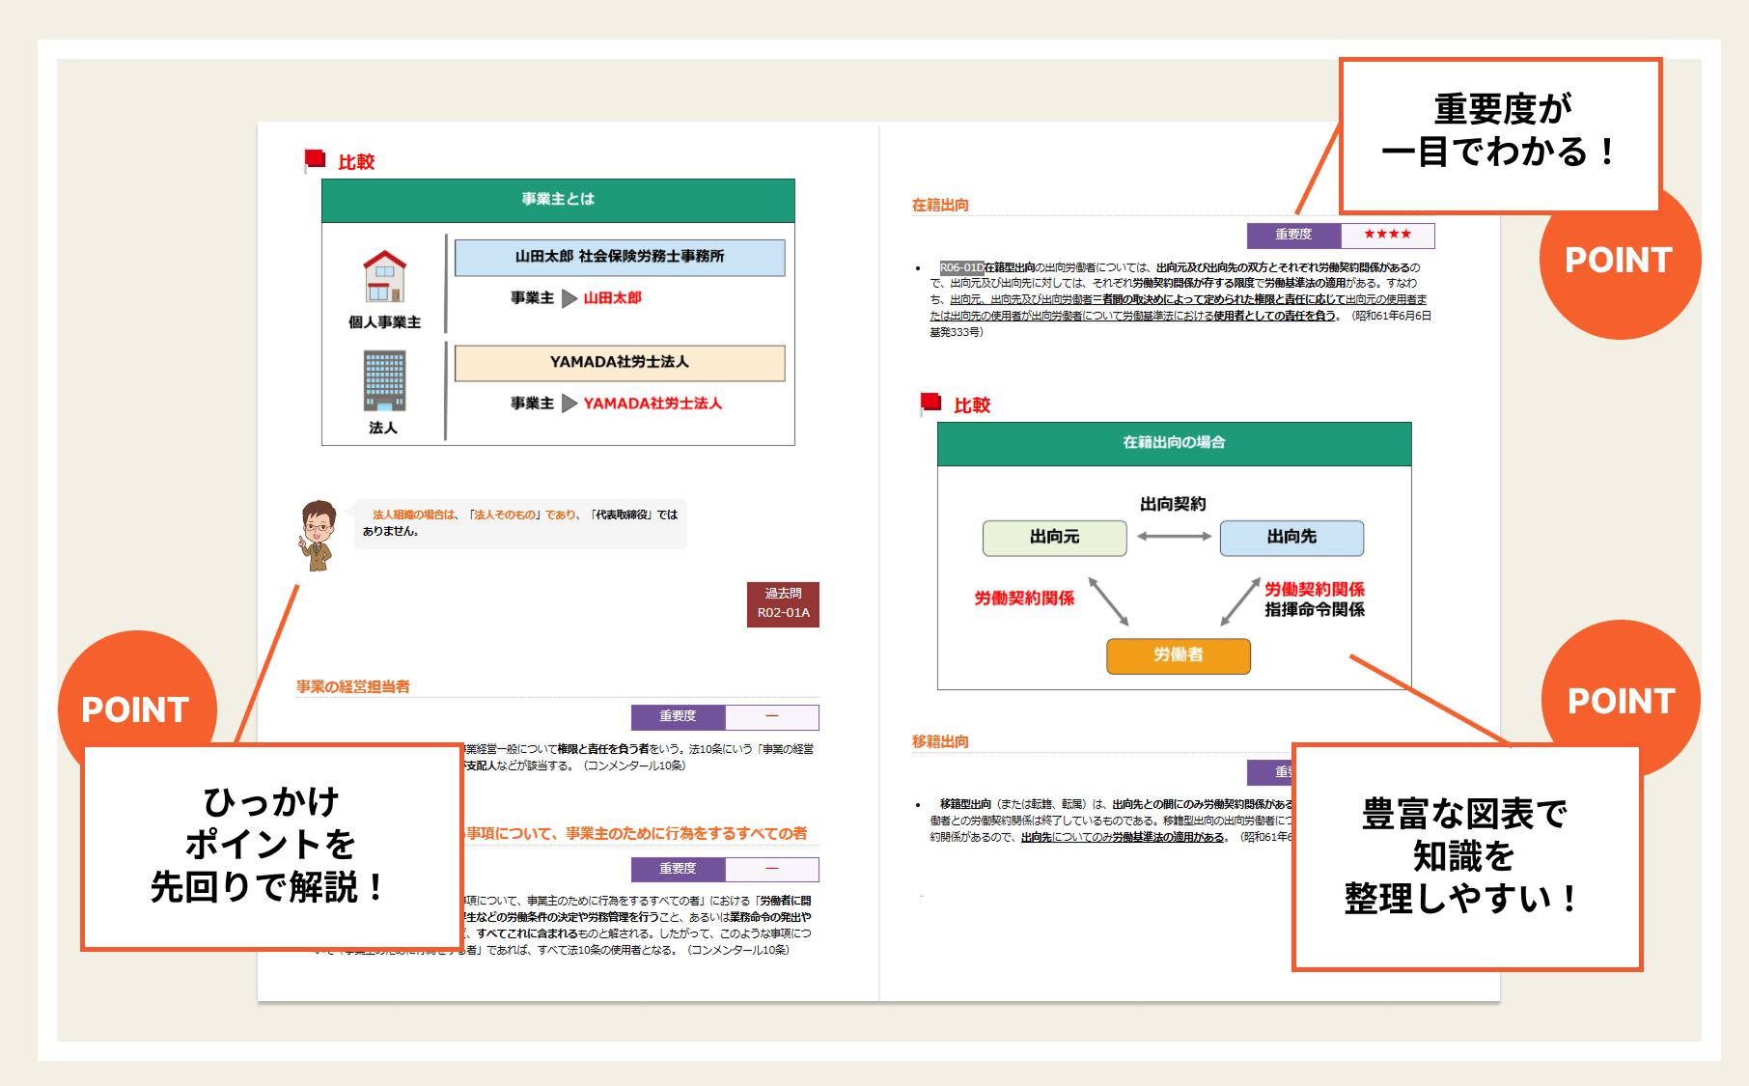Select the 移籍出向 section heading
Image resolution: width=1749 pixels, height=1086 pixels.
click(940, 741)
